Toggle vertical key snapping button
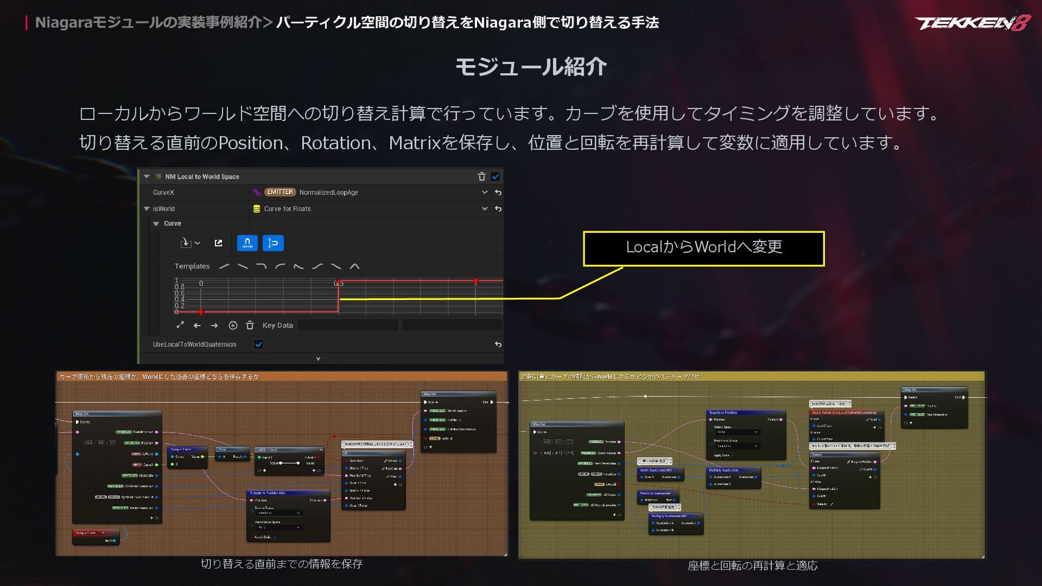The height and width of the screenshot is (586, 1042). pyautogui.click(x=273, y=243)
